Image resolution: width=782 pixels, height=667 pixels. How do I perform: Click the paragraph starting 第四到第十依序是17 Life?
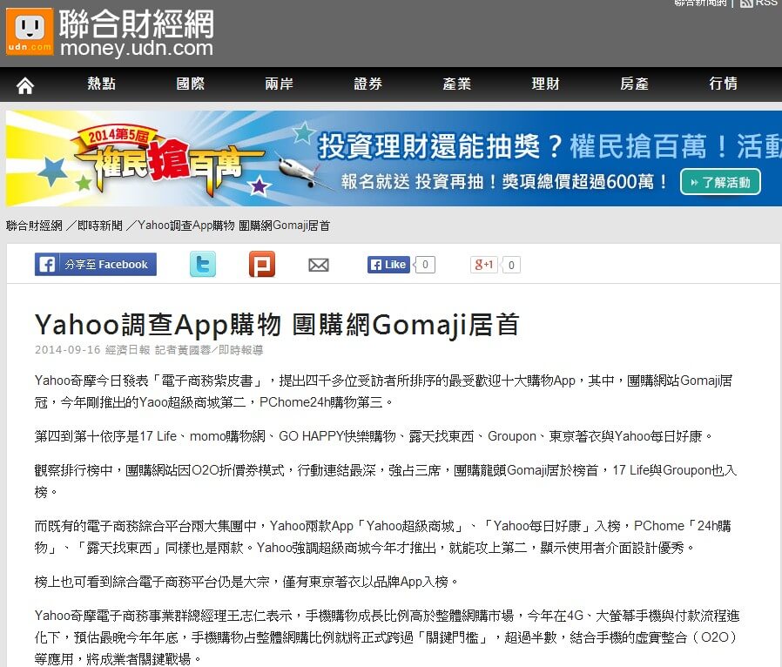(x=374, y=436)
